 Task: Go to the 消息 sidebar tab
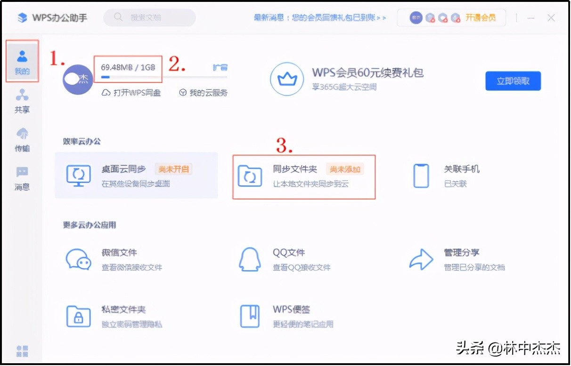click(22, 178)
